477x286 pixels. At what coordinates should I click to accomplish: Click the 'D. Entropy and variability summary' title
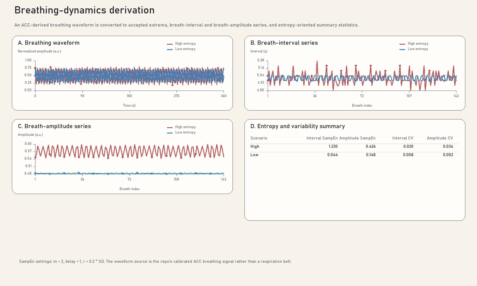click(298, 126)
